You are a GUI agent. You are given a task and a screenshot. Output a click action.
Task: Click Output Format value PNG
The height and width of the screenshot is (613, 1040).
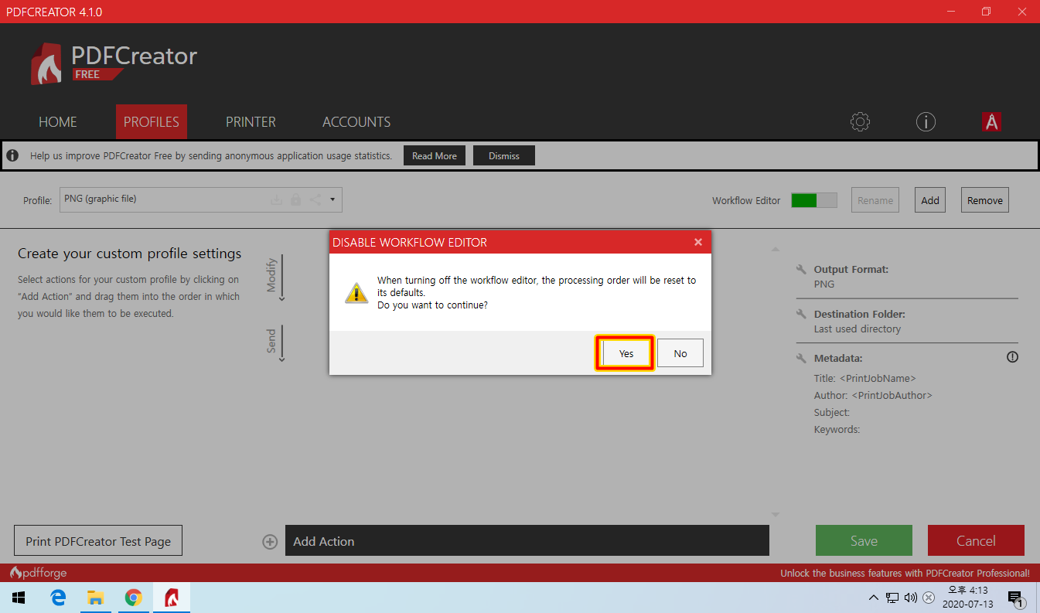pyautogui.click(x=824, y=284)
